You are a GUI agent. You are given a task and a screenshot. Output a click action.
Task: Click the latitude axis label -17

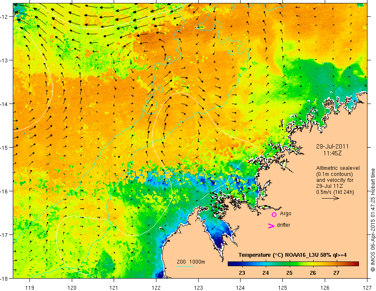pos(4,235)
